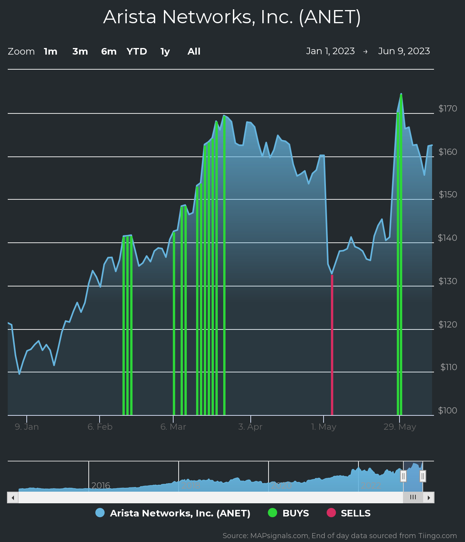Click the 2016 label in the navigator
465x542 pixels.
(x=101, y=485)
